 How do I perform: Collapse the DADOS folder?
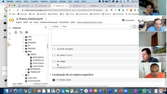pos(26,55)
